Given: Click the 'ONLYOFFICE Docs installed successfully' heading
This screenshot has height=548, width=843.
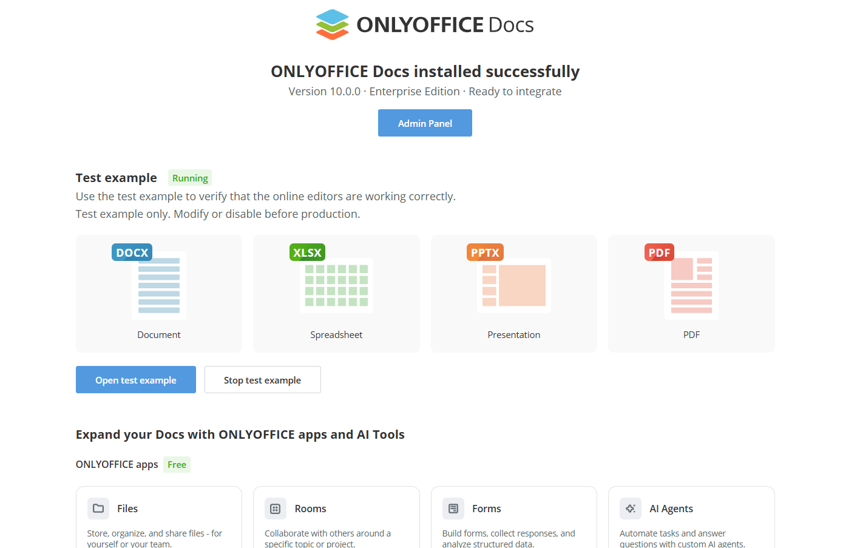Looking at the screenshot, I should pos(425,72).
